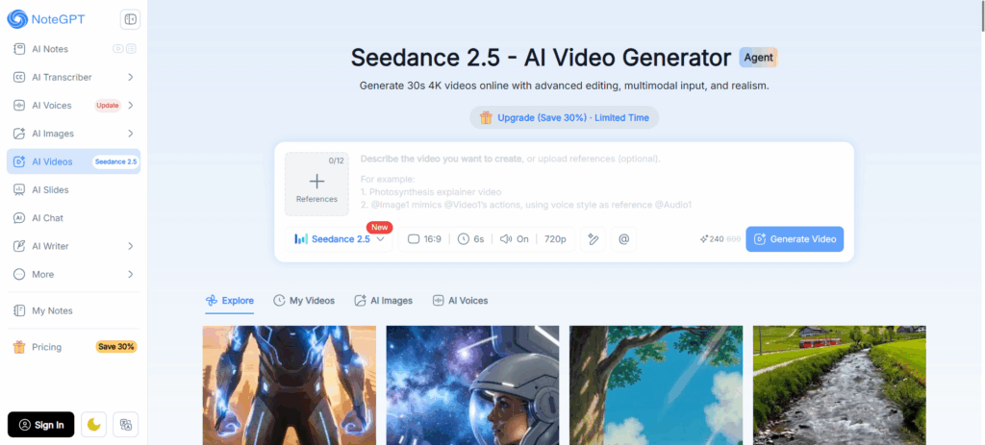
Task: Open AI Writer in the sidebar
Action: (73, 246)
